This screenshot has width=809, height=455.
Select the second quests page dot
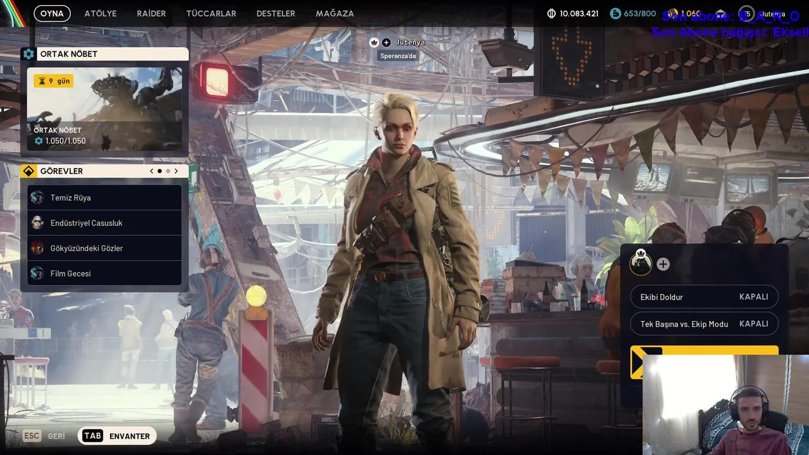click(168, 171)
